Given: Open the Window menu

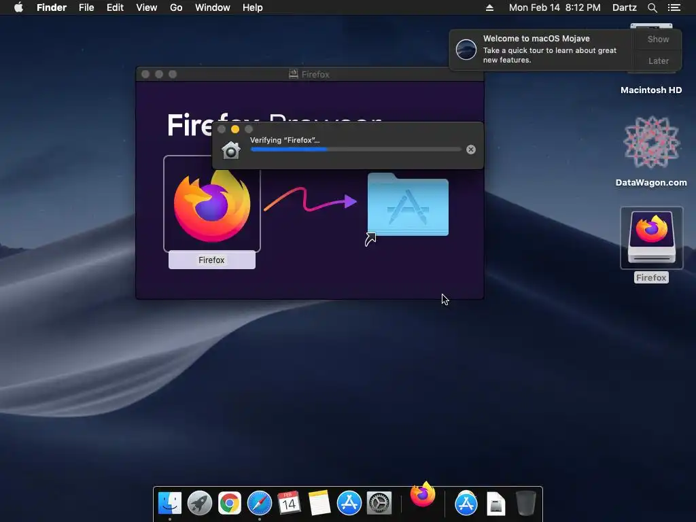Looking at the screenshot, I should (x=213, y=7).
